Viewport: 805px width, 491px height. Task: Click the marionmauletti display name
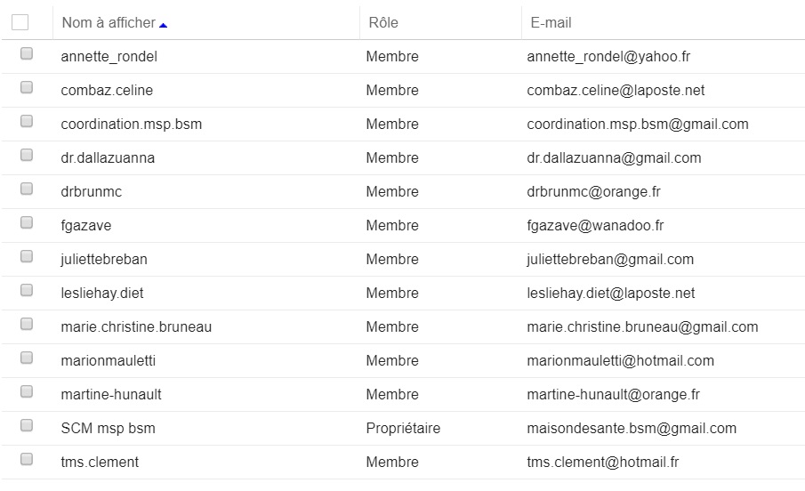[x=109, y=360]
